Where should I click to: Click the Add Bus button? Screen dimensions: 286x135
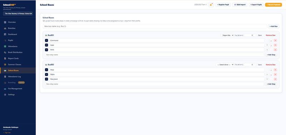tap(273, 26)
